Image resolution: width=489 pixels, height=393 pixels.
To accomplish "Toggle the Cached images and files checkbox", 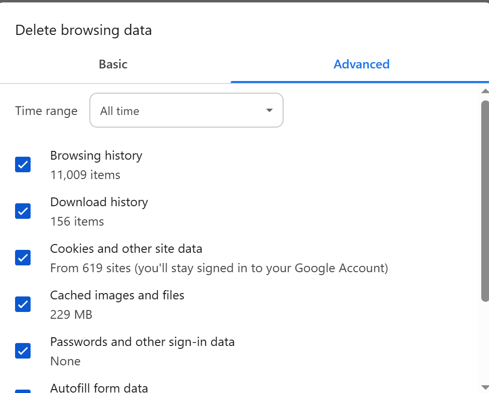I will click(23, 304).
